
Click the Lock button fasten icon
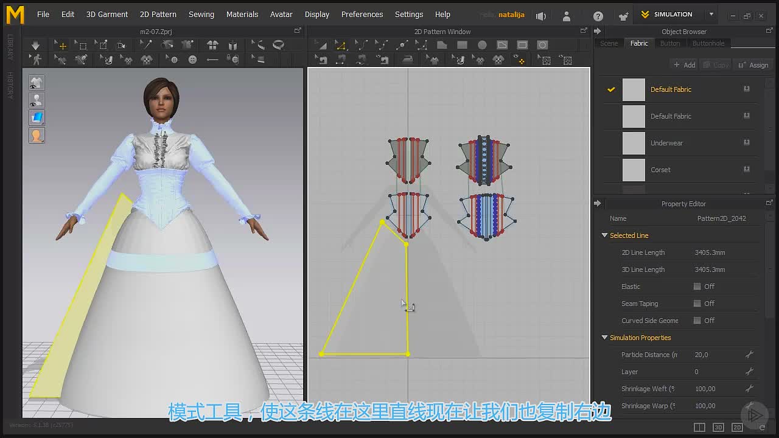232,60
